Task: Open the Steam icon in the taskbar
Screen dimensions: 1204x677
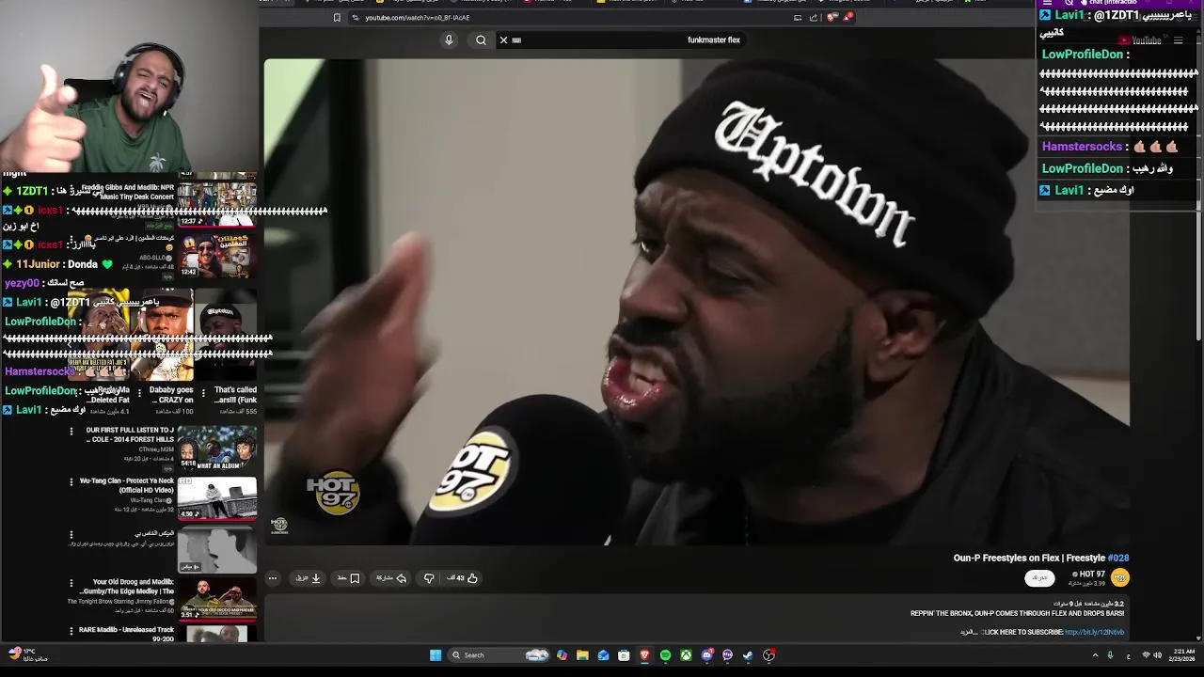Action: [748, 655]
